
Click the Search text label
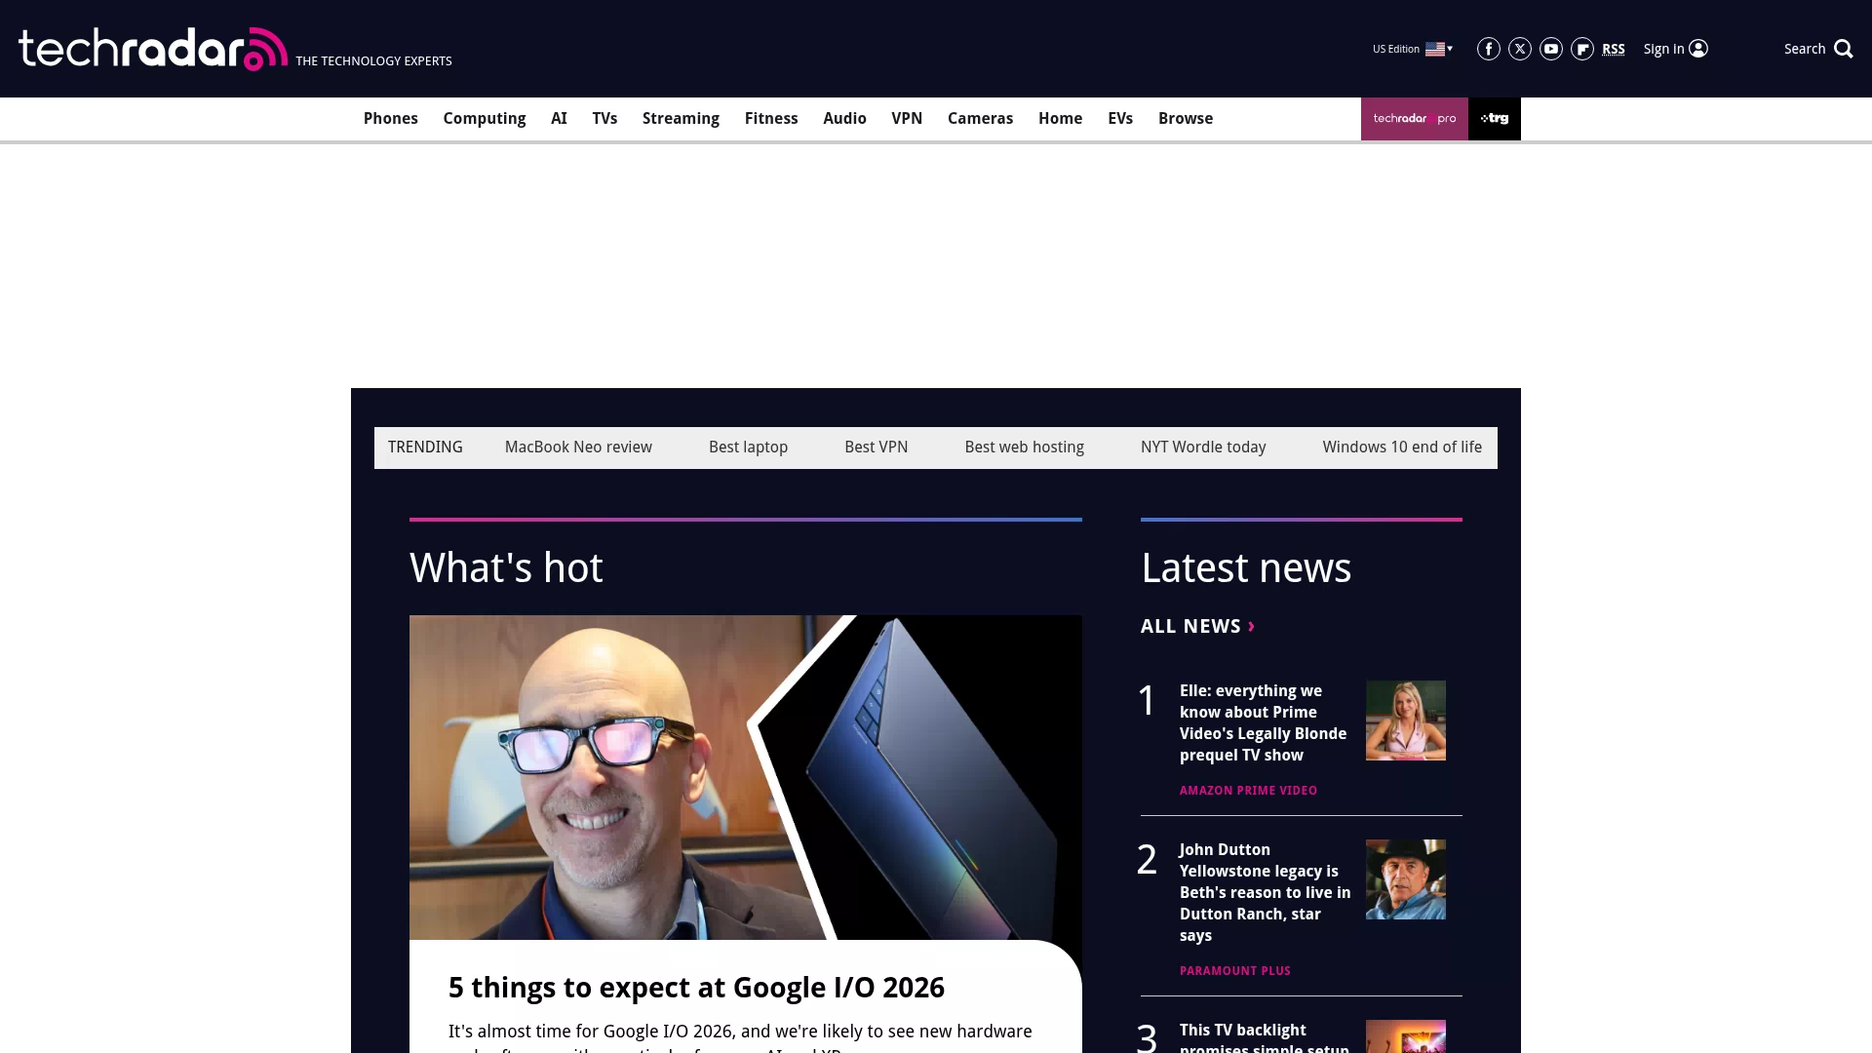coord(1805,49)
